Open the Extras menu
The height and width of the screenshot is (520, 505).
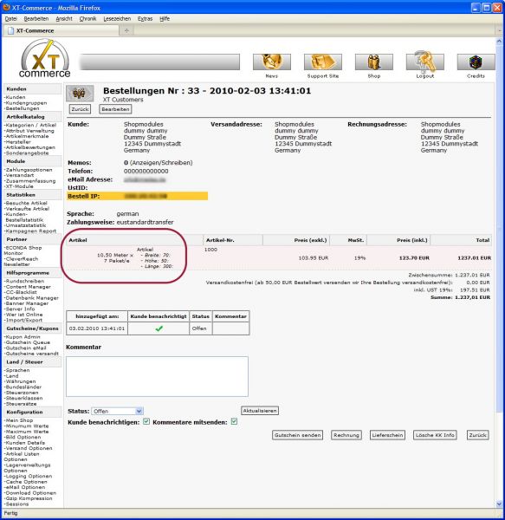click(146, 19)
